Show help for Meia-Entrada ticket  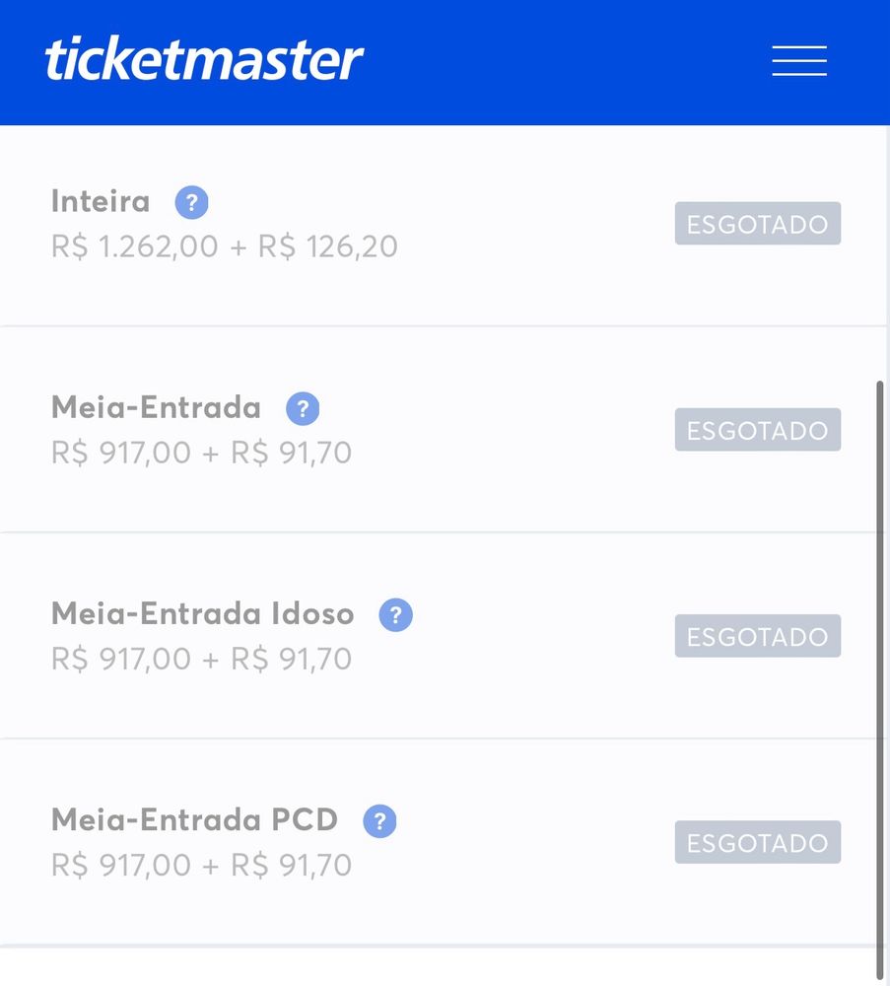coord(303,408)
